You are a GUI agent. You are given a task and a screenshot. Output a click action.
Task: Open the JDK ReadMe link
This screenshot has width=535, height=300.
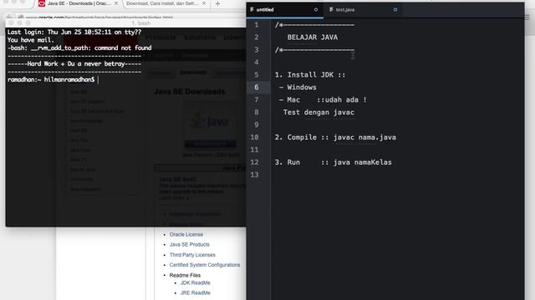[195, 283]
